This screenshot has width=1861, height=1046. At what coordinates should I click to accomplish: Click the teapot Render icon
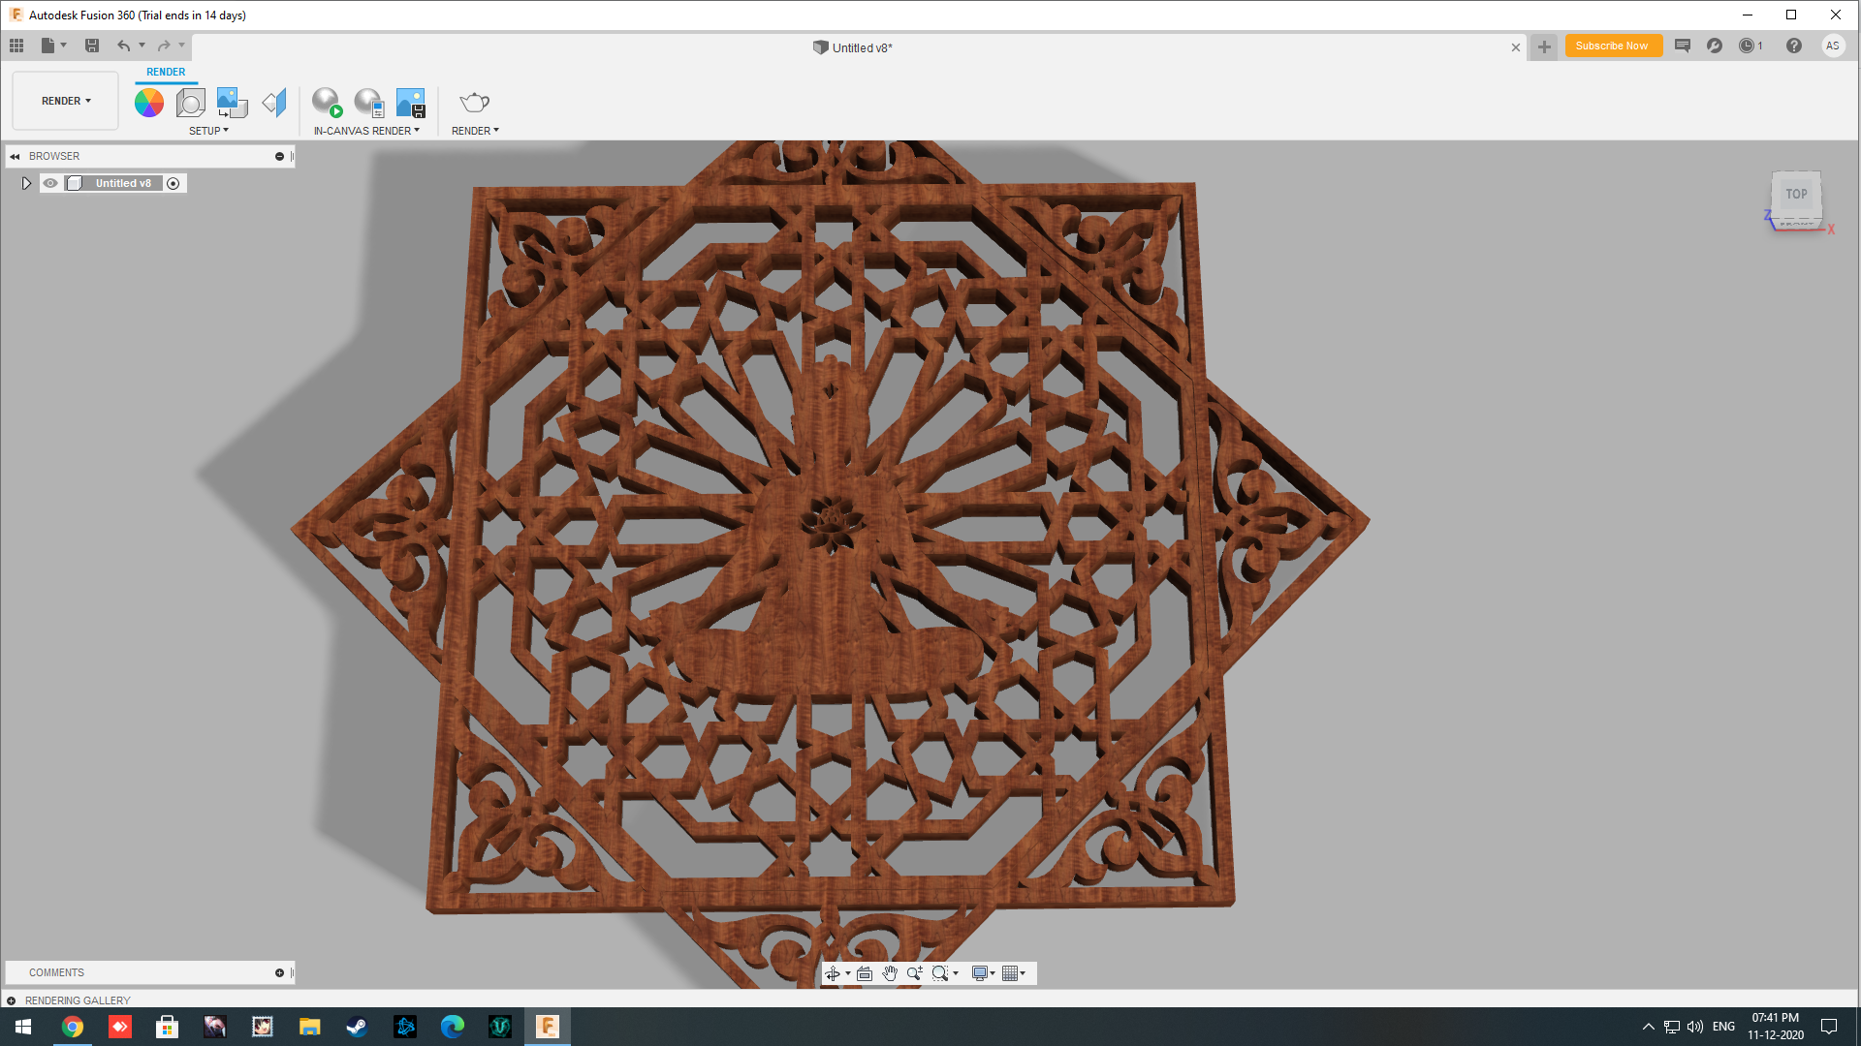pyautogui.click(x=474, y=103)
